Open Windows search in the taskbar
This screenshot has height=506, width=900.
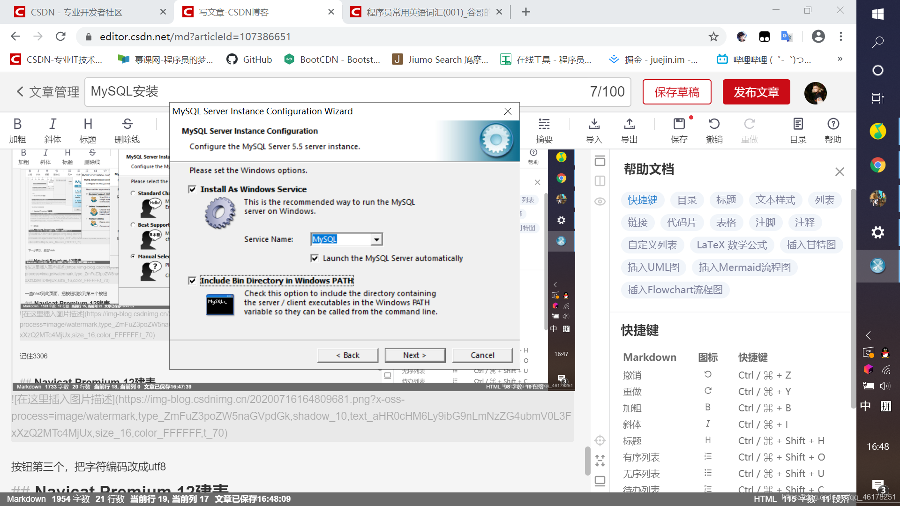[x=878, y=42]
